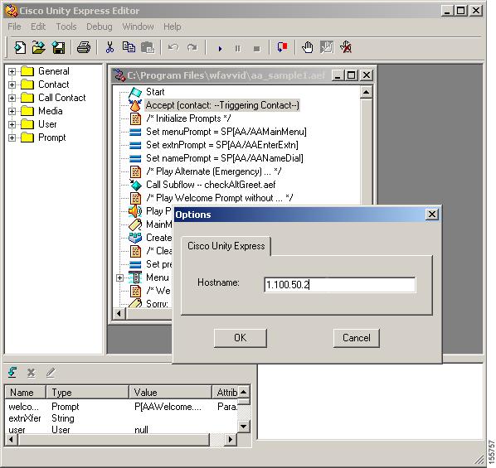Image resolution: width=496 pixels, height=468 pixels.
Task: Expand the Contact palette folder
Action: pos(12,84)
